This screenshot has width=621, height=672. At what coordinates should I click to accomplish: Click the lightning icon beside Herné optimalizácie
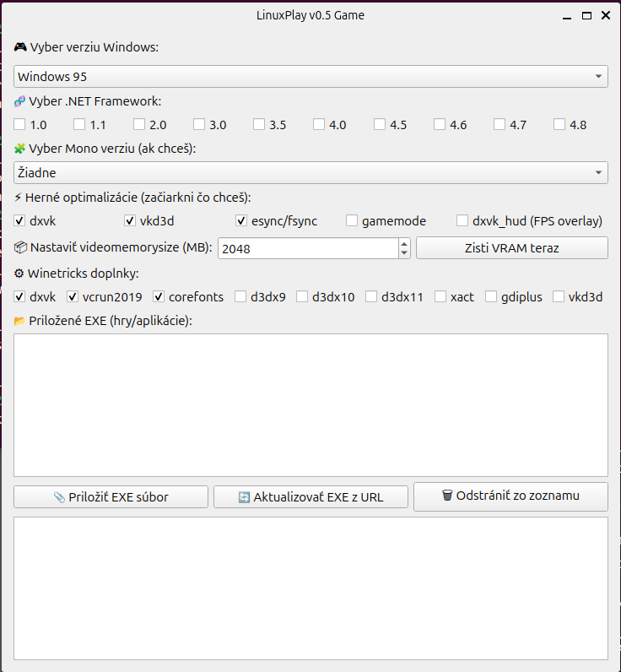pyautogui.click(x=18, y=198)
